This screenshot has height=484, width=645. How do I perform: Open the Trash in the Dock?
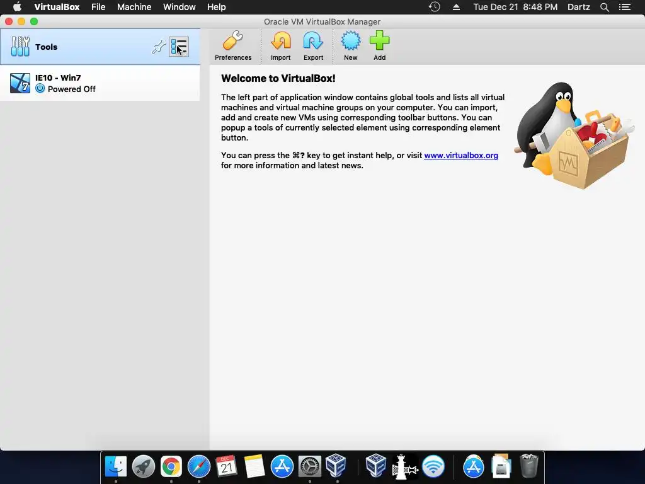point(528,466)
